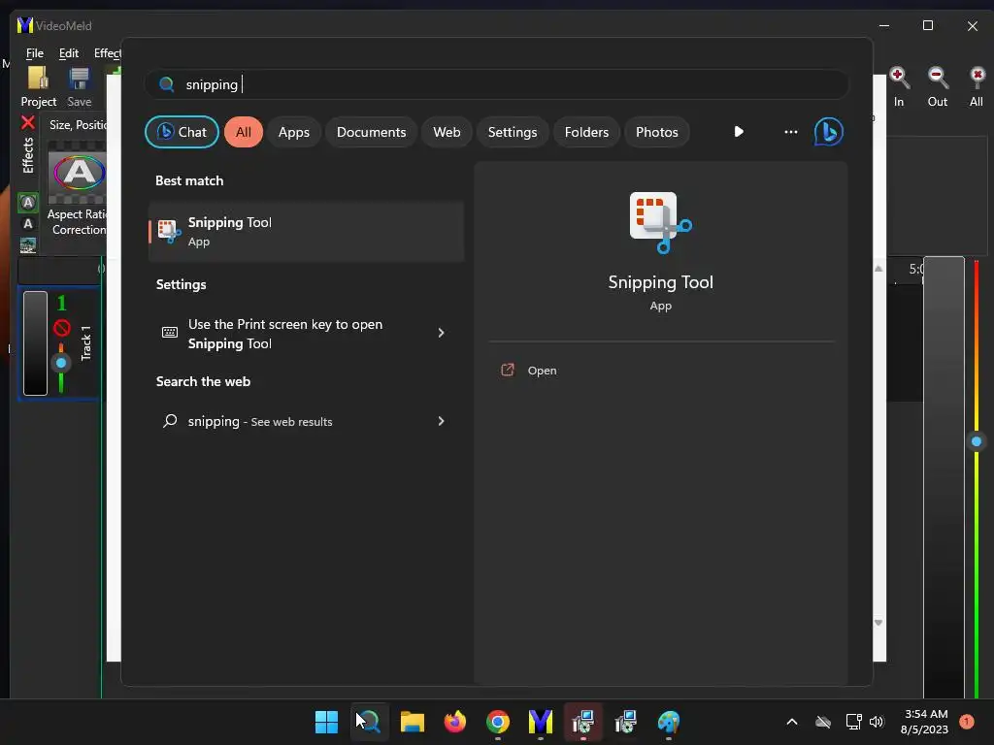Click the master volume slider knob on right
Image resolution: width=994 pixels, height=745 pixels.
point(977,441)
